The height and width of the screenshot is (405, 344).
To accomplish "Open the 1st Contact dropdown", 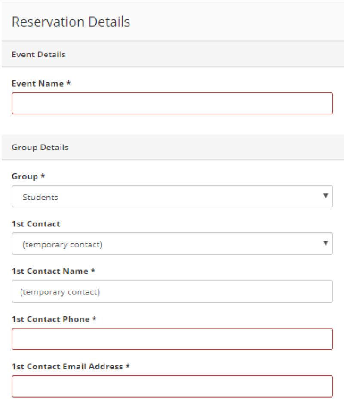I will coord(172,244).
